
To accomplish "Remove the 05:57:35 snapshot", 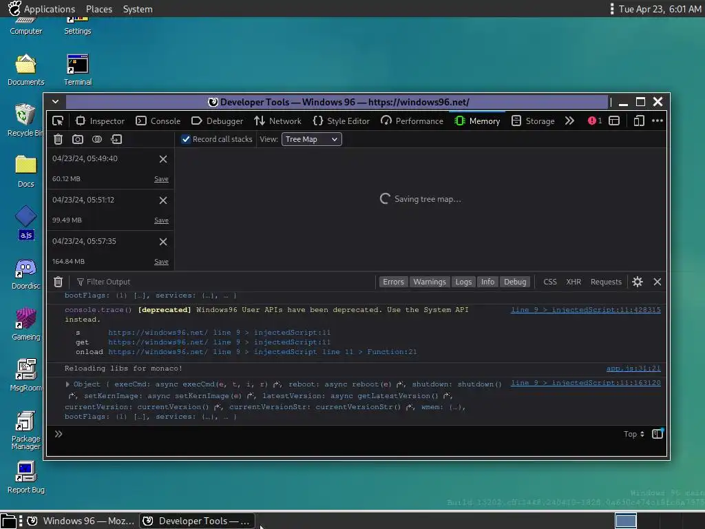I will pyautogui.click(x=163, y=242).
